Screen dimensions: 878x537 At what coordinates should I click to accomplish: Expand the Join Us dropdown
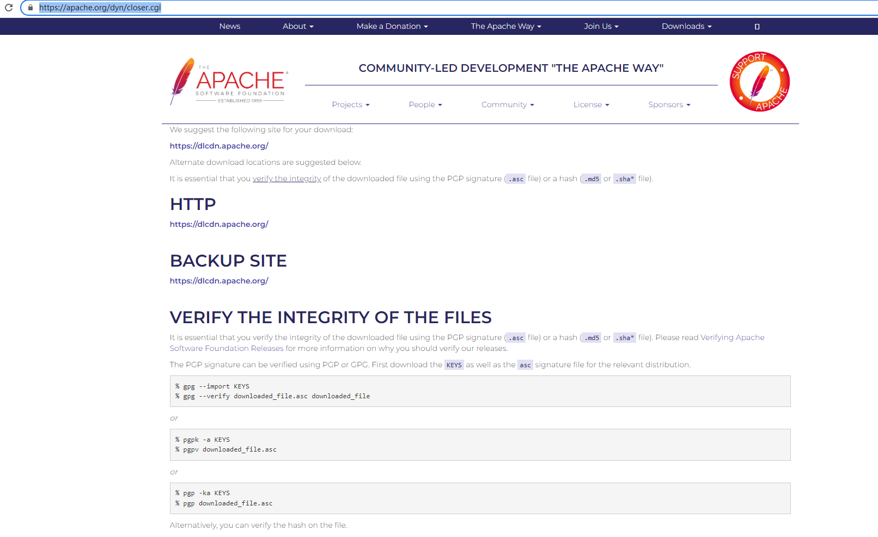pyautogui.click(x=601, y=26)
